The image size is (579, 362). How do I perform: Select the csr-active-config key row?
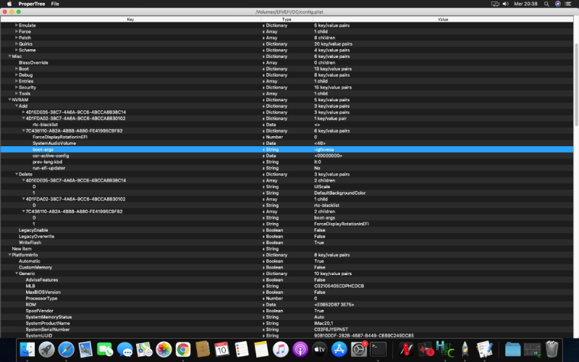[x=51, y=156]
